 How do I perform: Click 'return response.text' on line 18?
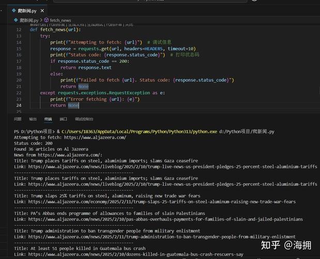click(x=86, y=68)
